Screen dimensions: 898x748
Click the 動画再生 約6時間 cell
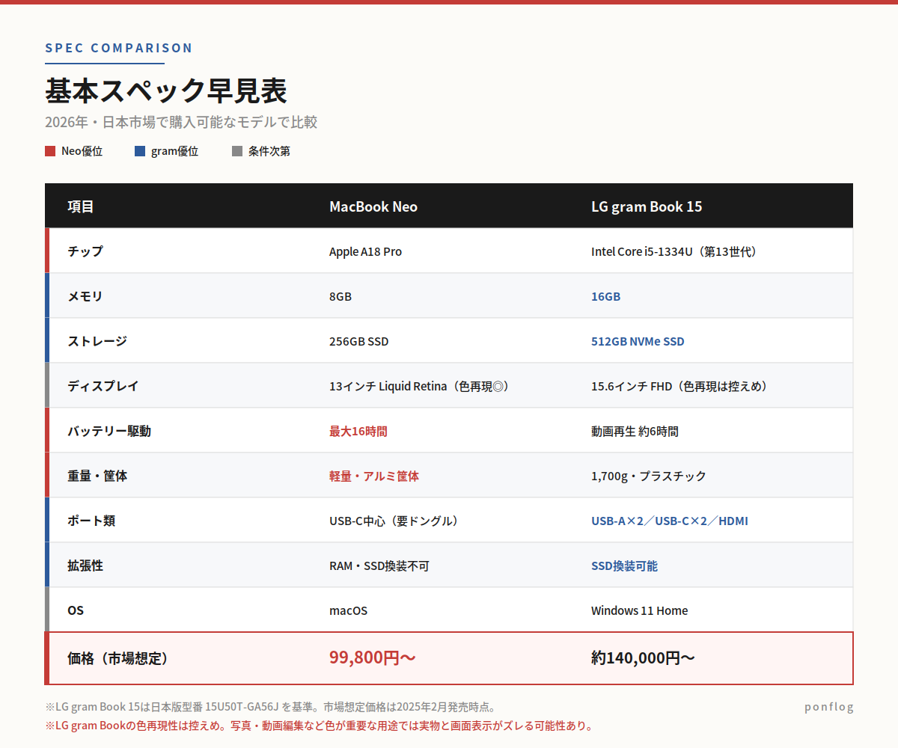(x=635, y=431)
